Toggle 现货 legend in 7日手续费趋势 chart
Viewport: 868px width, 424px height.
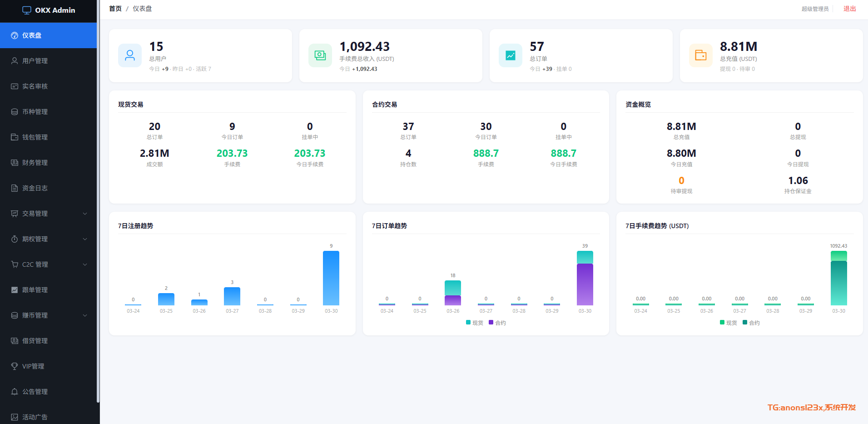point(728,323)
